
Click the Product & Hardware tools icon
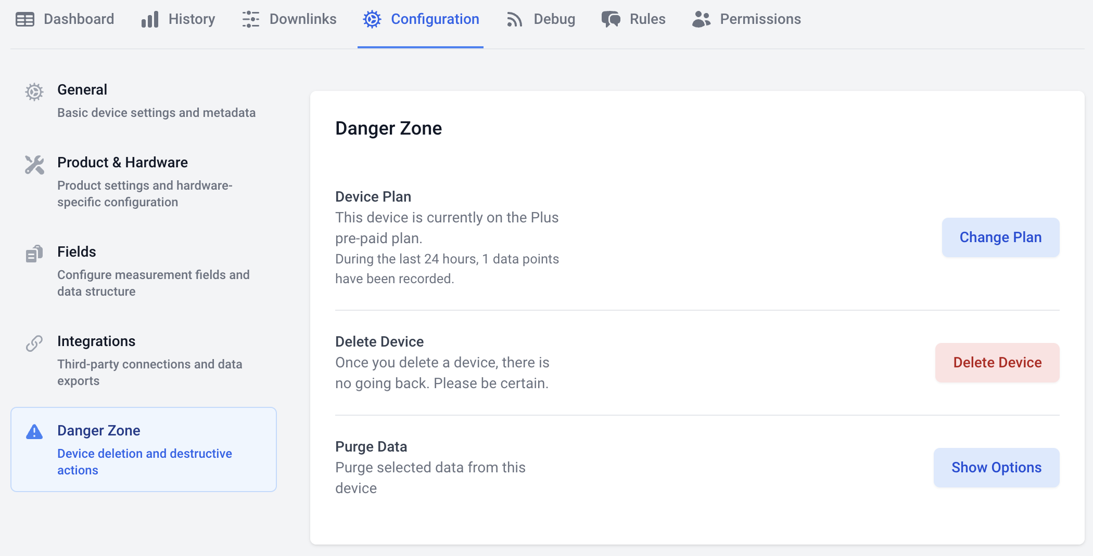point(34,165)
